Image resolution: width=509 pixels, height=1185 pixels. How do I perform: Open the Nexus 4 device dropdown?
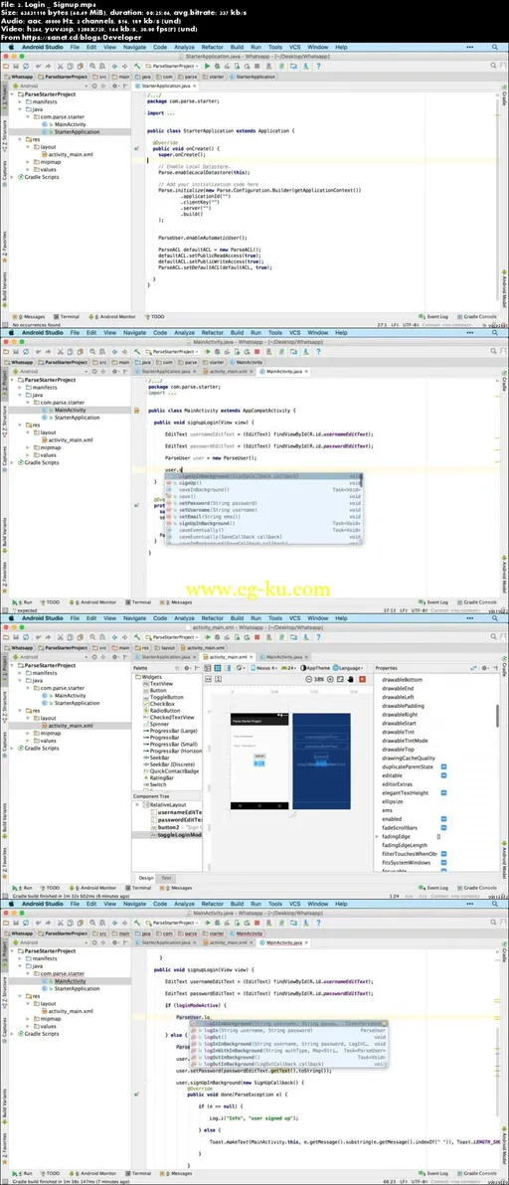click(267, 668)
